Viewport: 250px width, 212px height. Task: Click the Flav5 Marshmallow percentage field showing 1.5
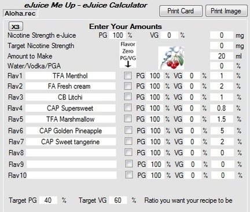point(222,119)
